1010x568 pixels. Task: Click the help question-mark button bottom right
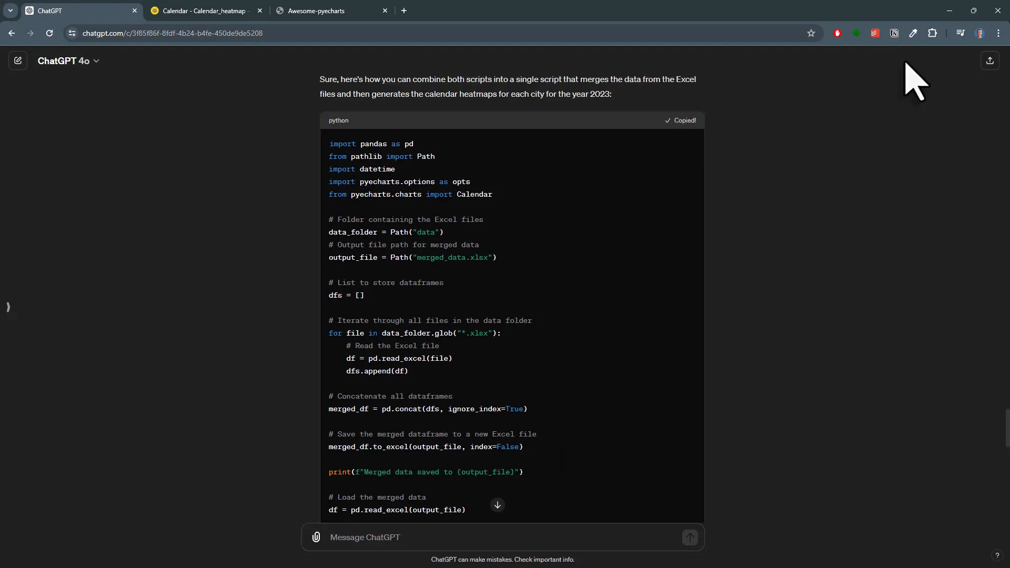997,555
